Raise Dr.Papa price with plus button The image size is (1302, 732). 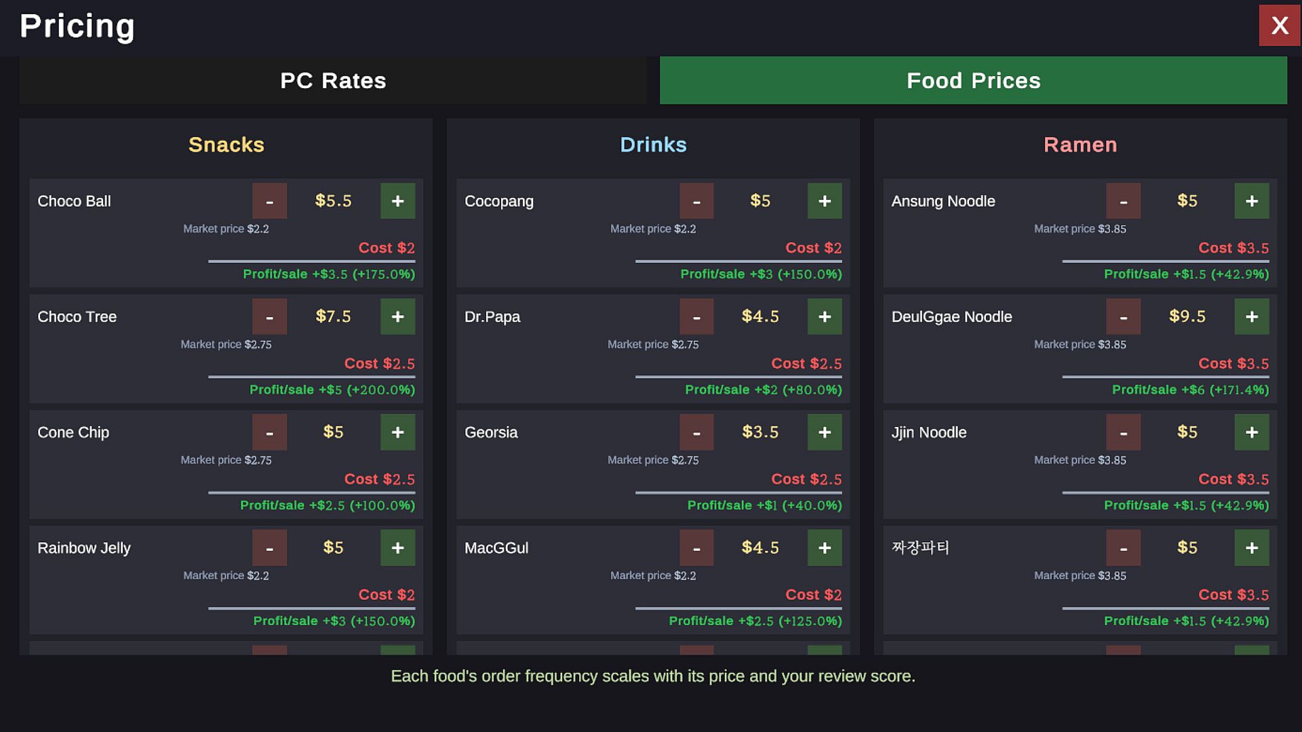click(x=825, y=317)
